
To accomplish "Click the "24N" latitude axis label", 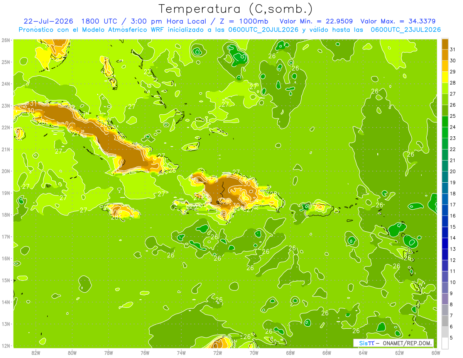I will click(6, 84).
